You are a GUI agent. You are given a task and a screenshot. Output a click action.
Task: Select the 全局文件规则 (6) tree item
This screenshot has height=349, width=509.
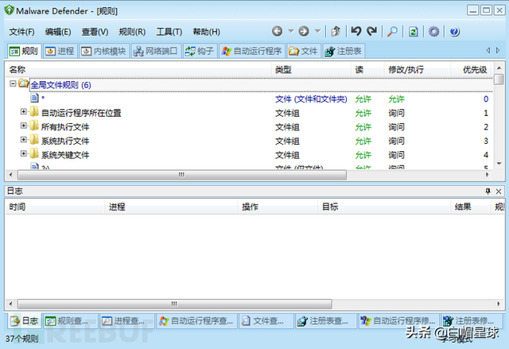(60, 85)
